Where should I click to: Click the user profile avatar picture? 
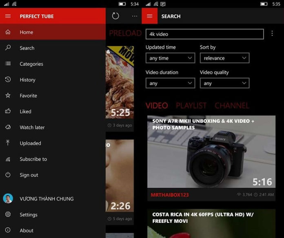(x=8, y=198)
